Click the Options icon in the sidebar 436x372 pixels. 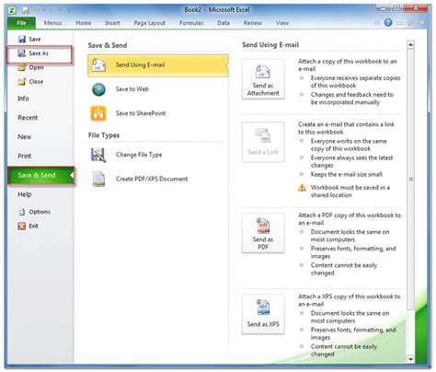click(x=22, y=212)
